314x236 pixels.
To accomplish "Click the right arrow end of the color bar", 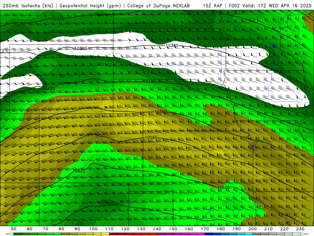I will coord(305,234).
